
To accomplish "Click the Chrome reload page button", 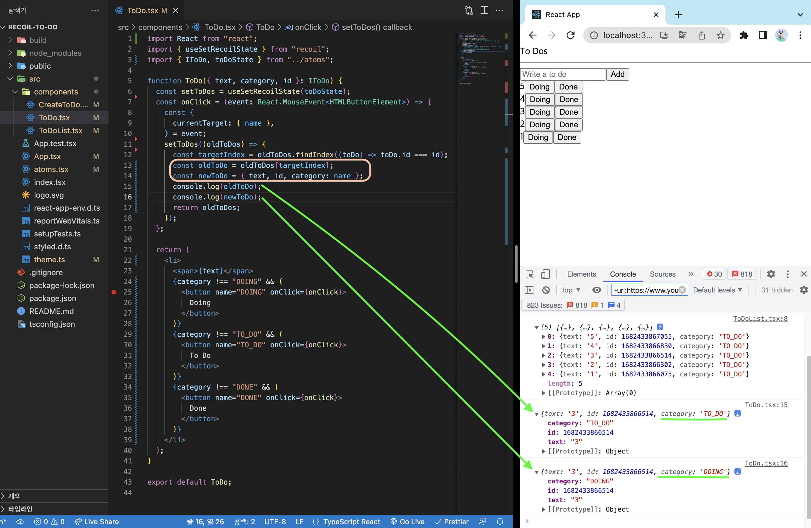I will [571, 35].
